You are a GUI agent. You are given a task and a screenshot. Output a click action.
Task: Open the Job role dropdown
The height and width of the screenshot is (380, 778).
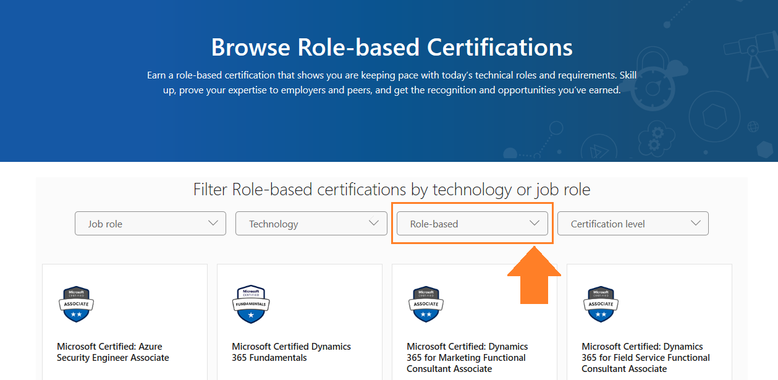click(x=150, y=224)
